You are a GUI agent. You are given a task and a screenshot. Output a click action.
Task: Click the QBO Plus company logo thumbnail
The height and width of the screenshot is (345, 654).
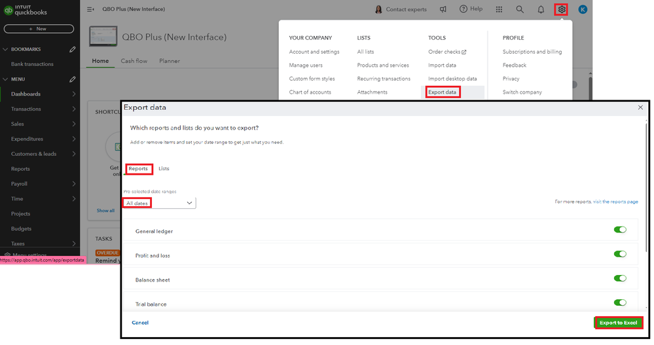point(103,37)
